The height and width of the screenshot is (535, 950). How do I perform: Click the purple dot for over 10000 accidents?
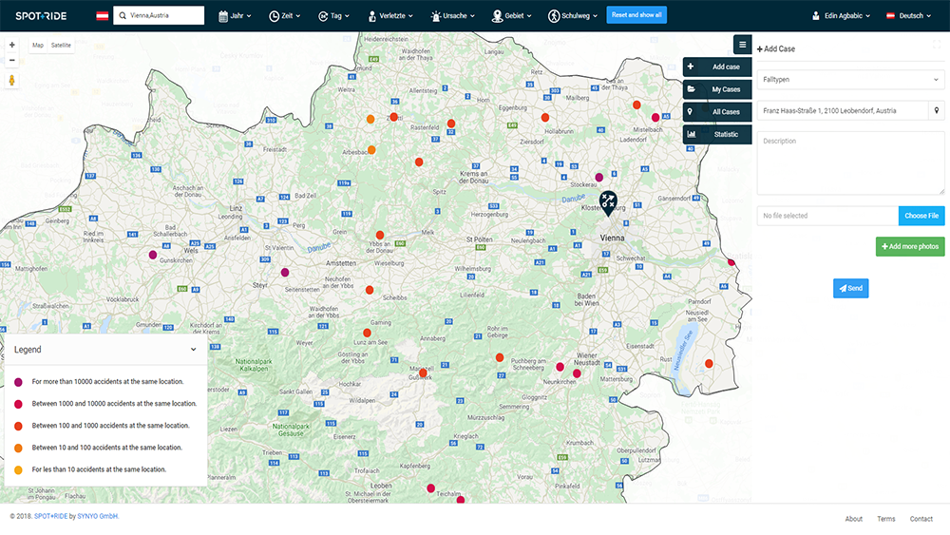pyautogui.click(x=18, y=381)
